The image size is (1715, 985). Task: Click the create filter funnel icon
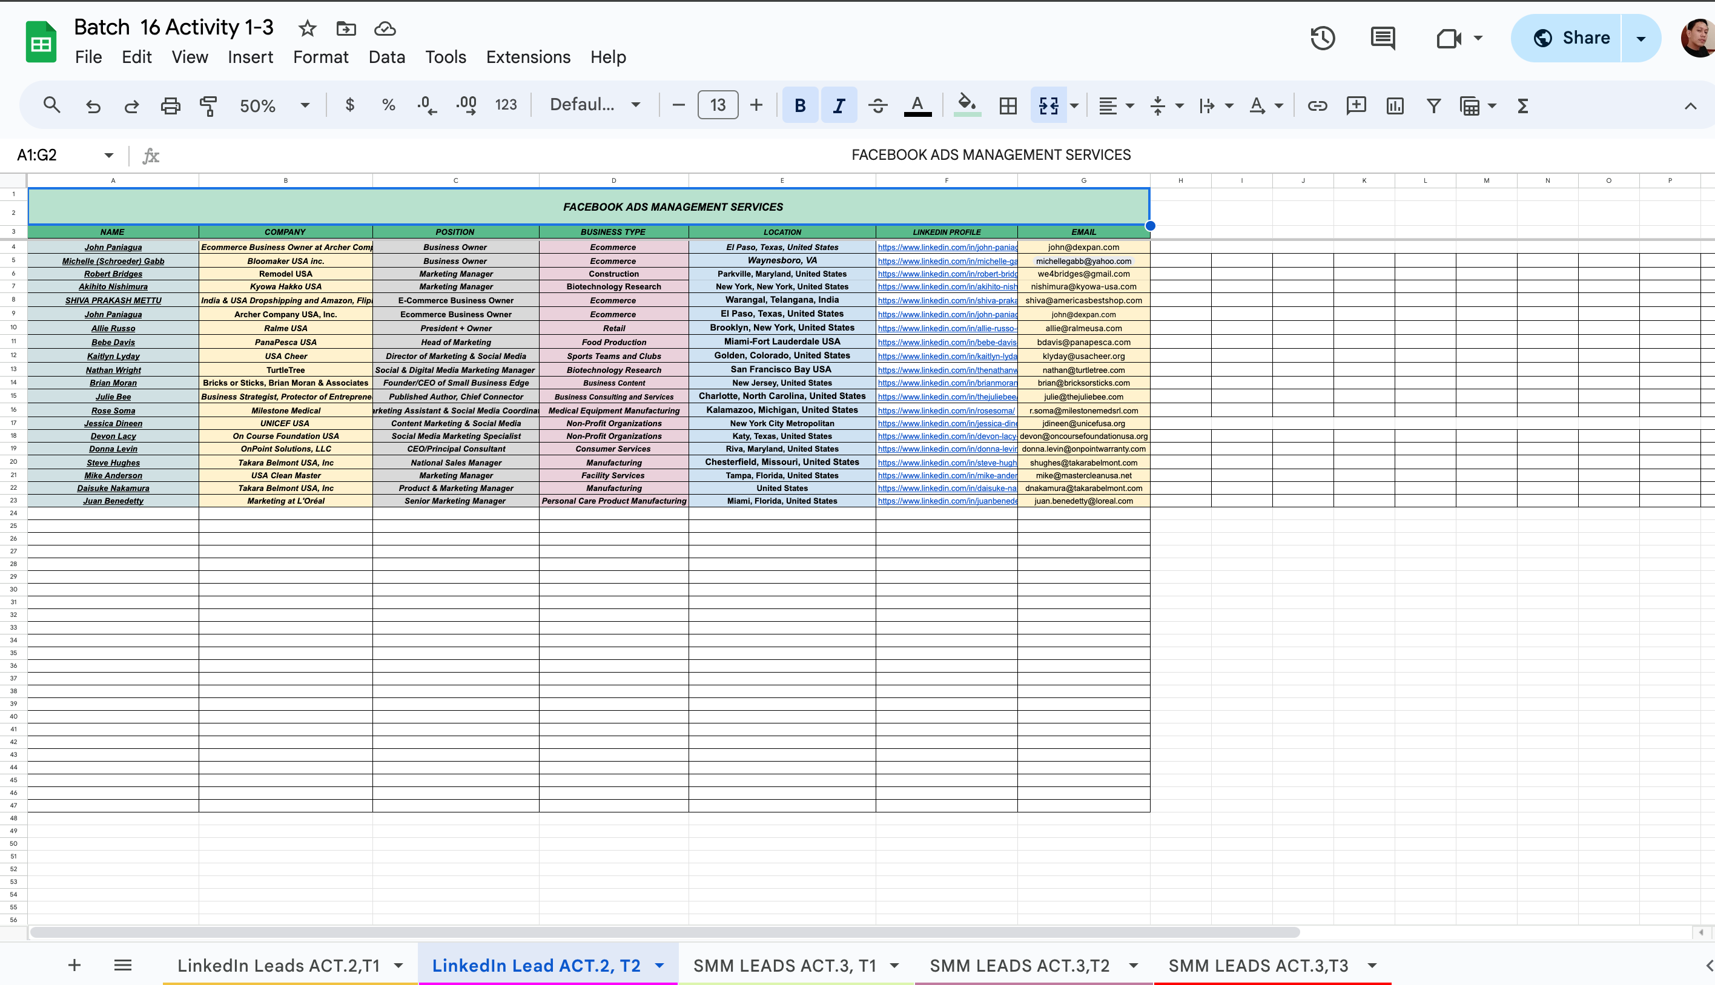pyautogui.click(x=1433, y=105)
